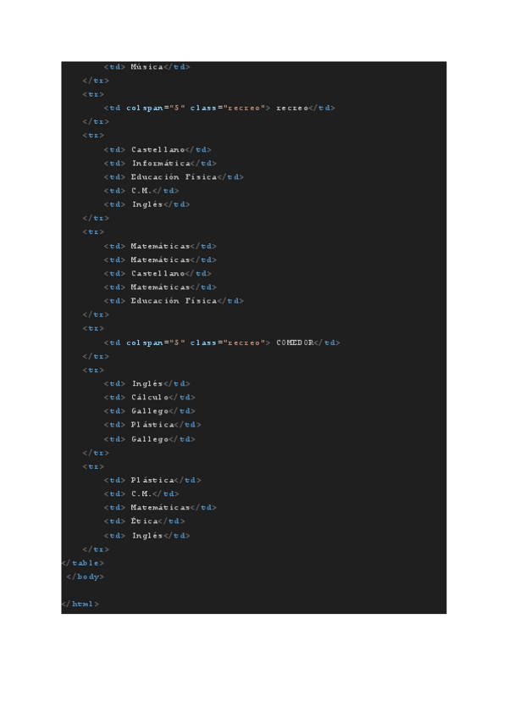Click the word recreo between td tags
Image resolution: width=508 pixels, height=719 pixels.
pyautogui.click(x=292, y=108)
